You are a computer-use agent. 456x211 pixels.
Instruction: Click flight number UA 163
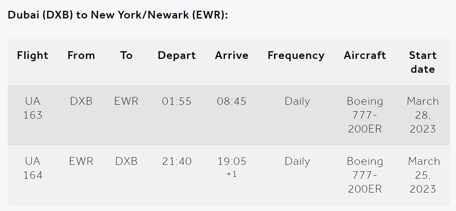click(x=32, y=108)
